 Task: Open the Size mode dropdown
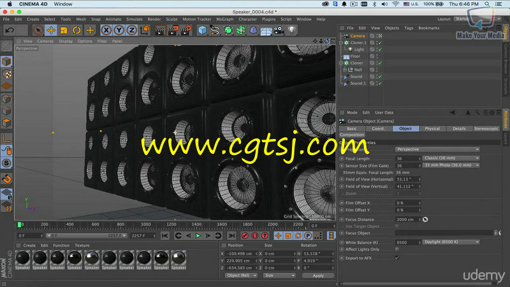(x=279, y=276)
